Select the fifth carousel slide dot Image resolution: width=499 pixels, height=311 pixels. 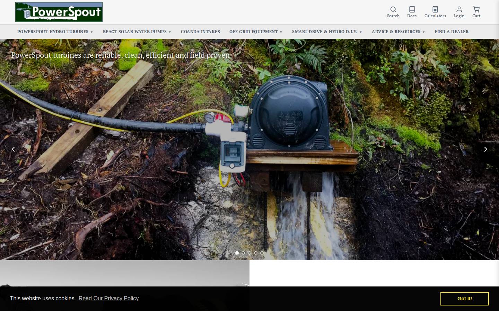262,253
